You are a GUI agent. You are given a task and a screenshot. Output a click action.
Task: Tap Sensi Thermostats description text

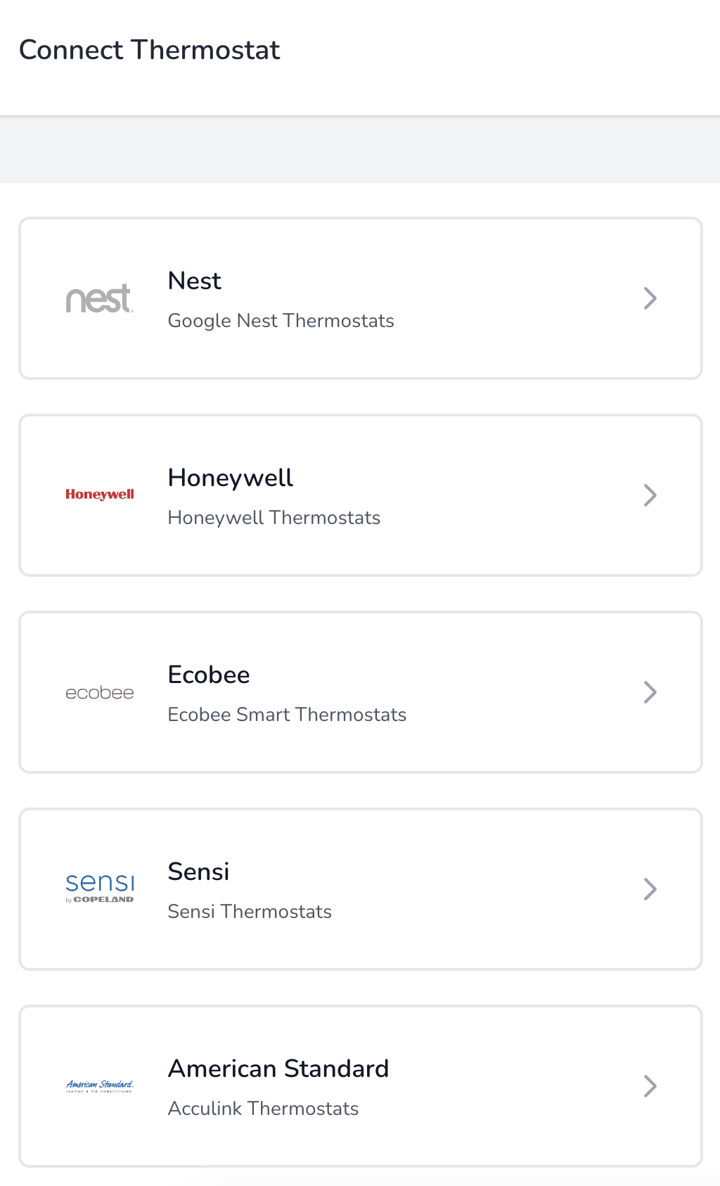(x=250, y=912)
